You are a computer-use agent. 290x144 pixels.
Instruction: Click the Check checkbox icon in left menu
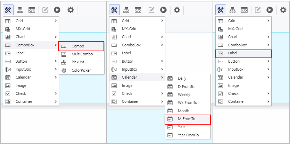click(x=8, y=93)
